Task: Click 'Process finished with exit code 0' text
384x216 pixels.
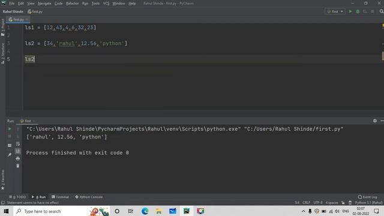Action: (77, 153)
